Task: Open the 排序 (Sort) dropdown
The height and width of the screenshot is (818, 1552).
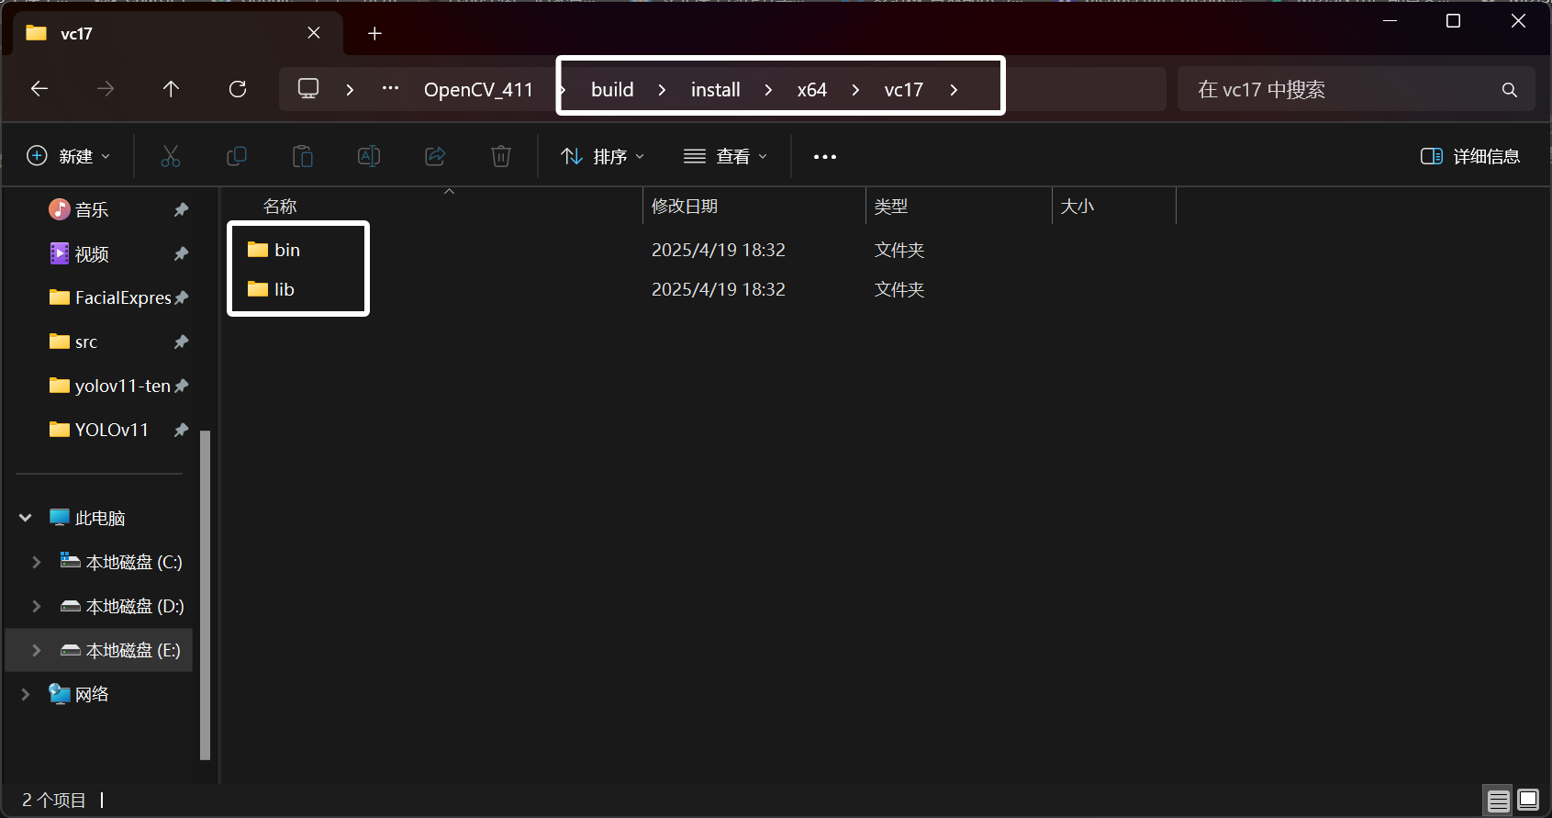Action: pyautogui.click(x=602, y=156)
